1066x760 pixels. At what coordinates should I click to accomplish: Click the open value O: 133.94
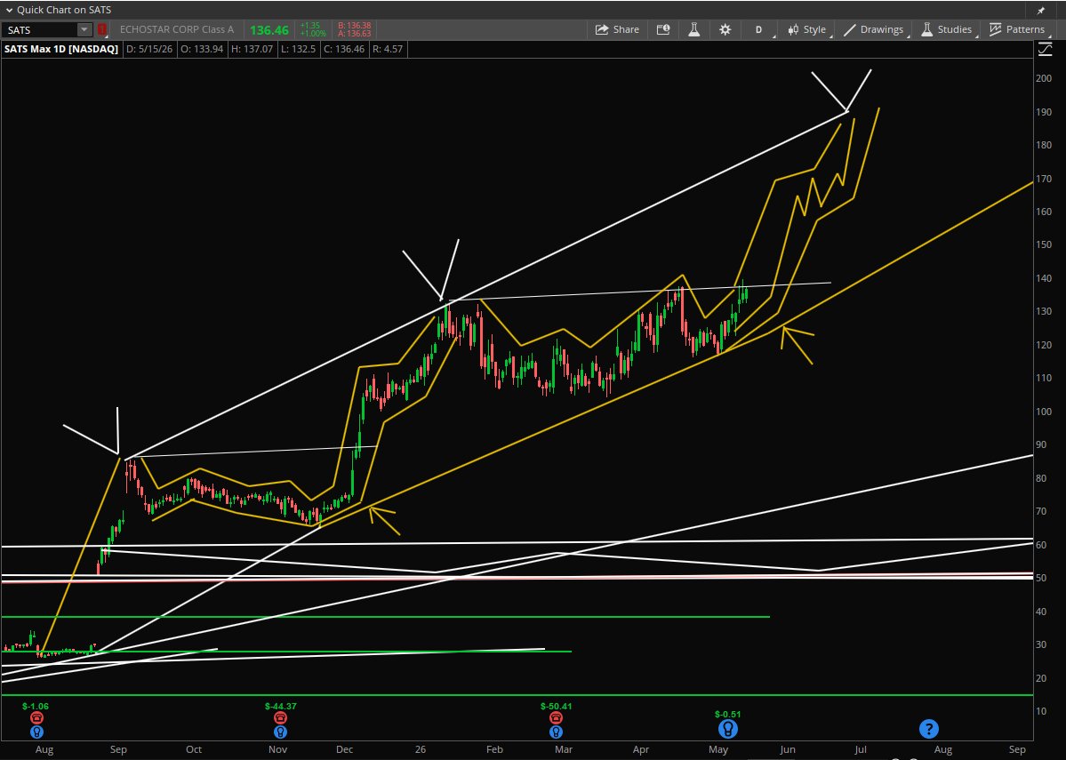tap(202, 49)
